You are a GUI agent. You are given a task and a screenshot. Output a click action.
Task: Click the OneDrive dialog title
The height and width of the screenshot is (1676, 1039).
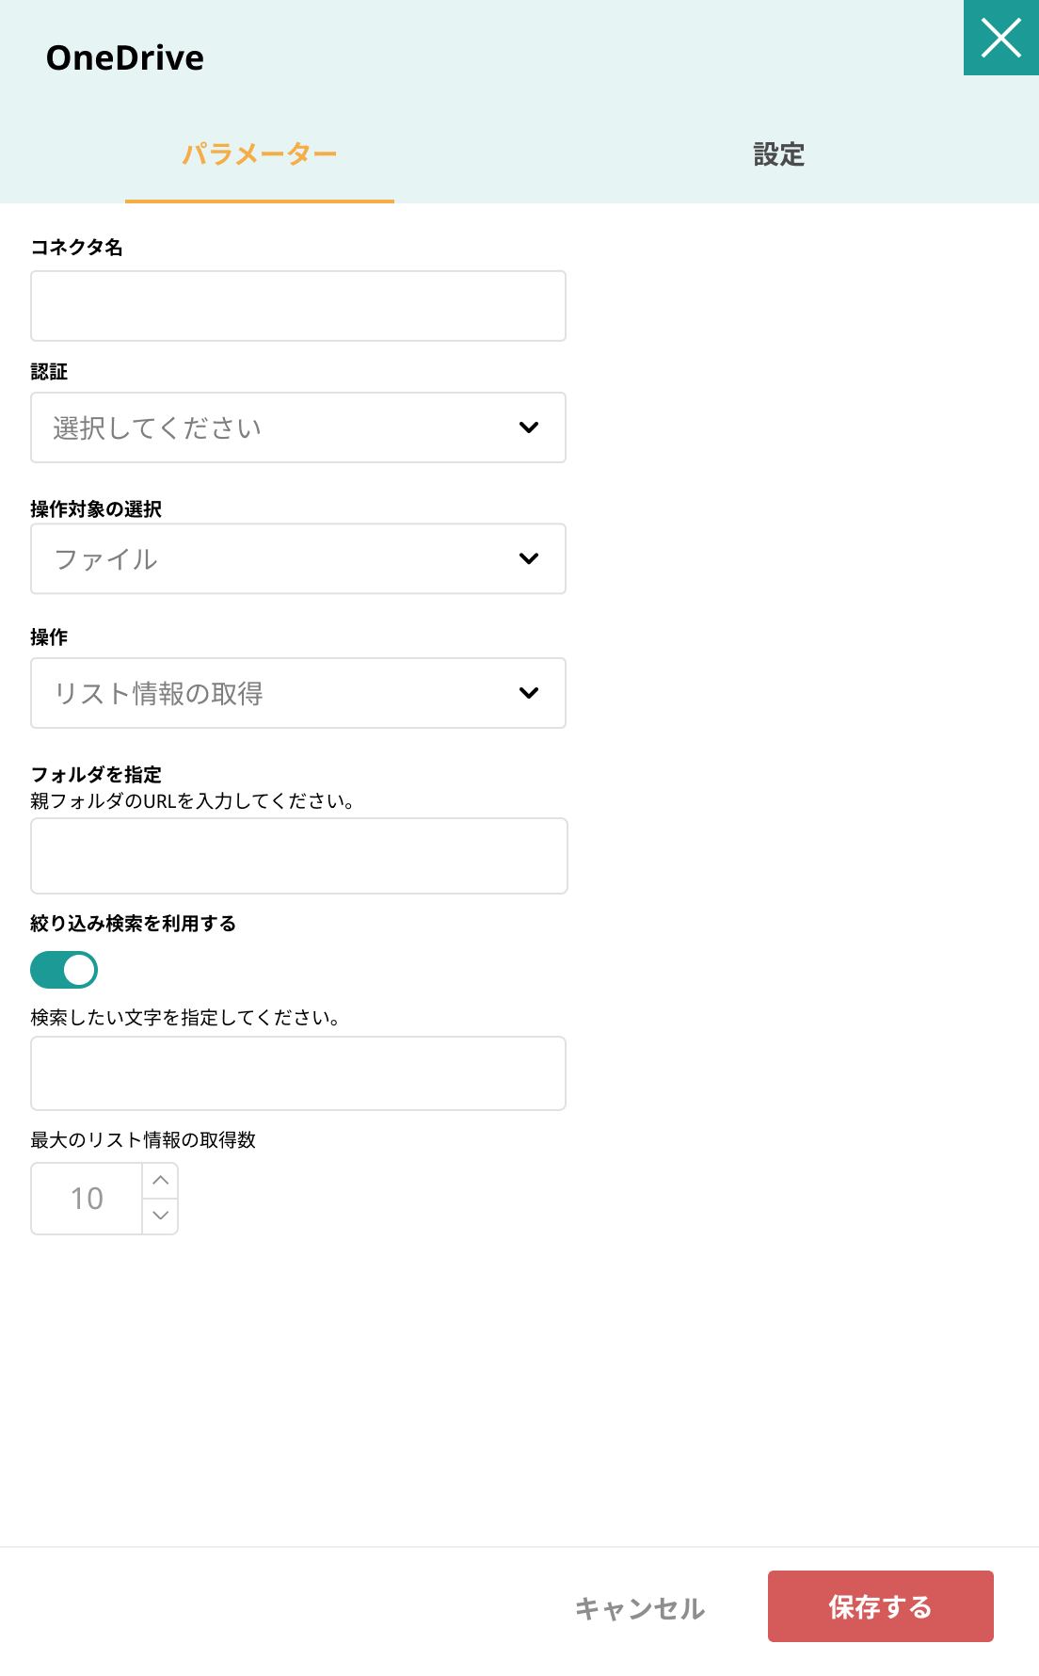125,57
